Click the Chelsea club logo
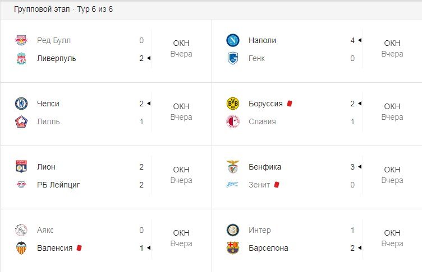Viewport: 422px width, 272px height. [x=21, y=104]
